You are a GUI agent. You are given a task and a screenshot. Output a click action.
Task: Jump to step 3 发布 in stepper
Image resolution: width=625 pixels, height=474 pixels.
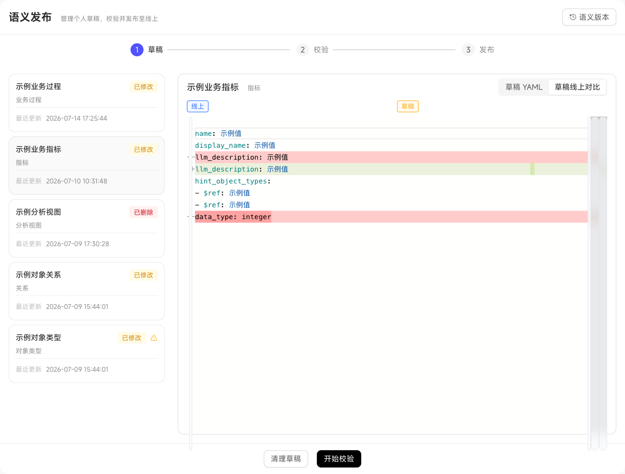(x=468, y=50)
